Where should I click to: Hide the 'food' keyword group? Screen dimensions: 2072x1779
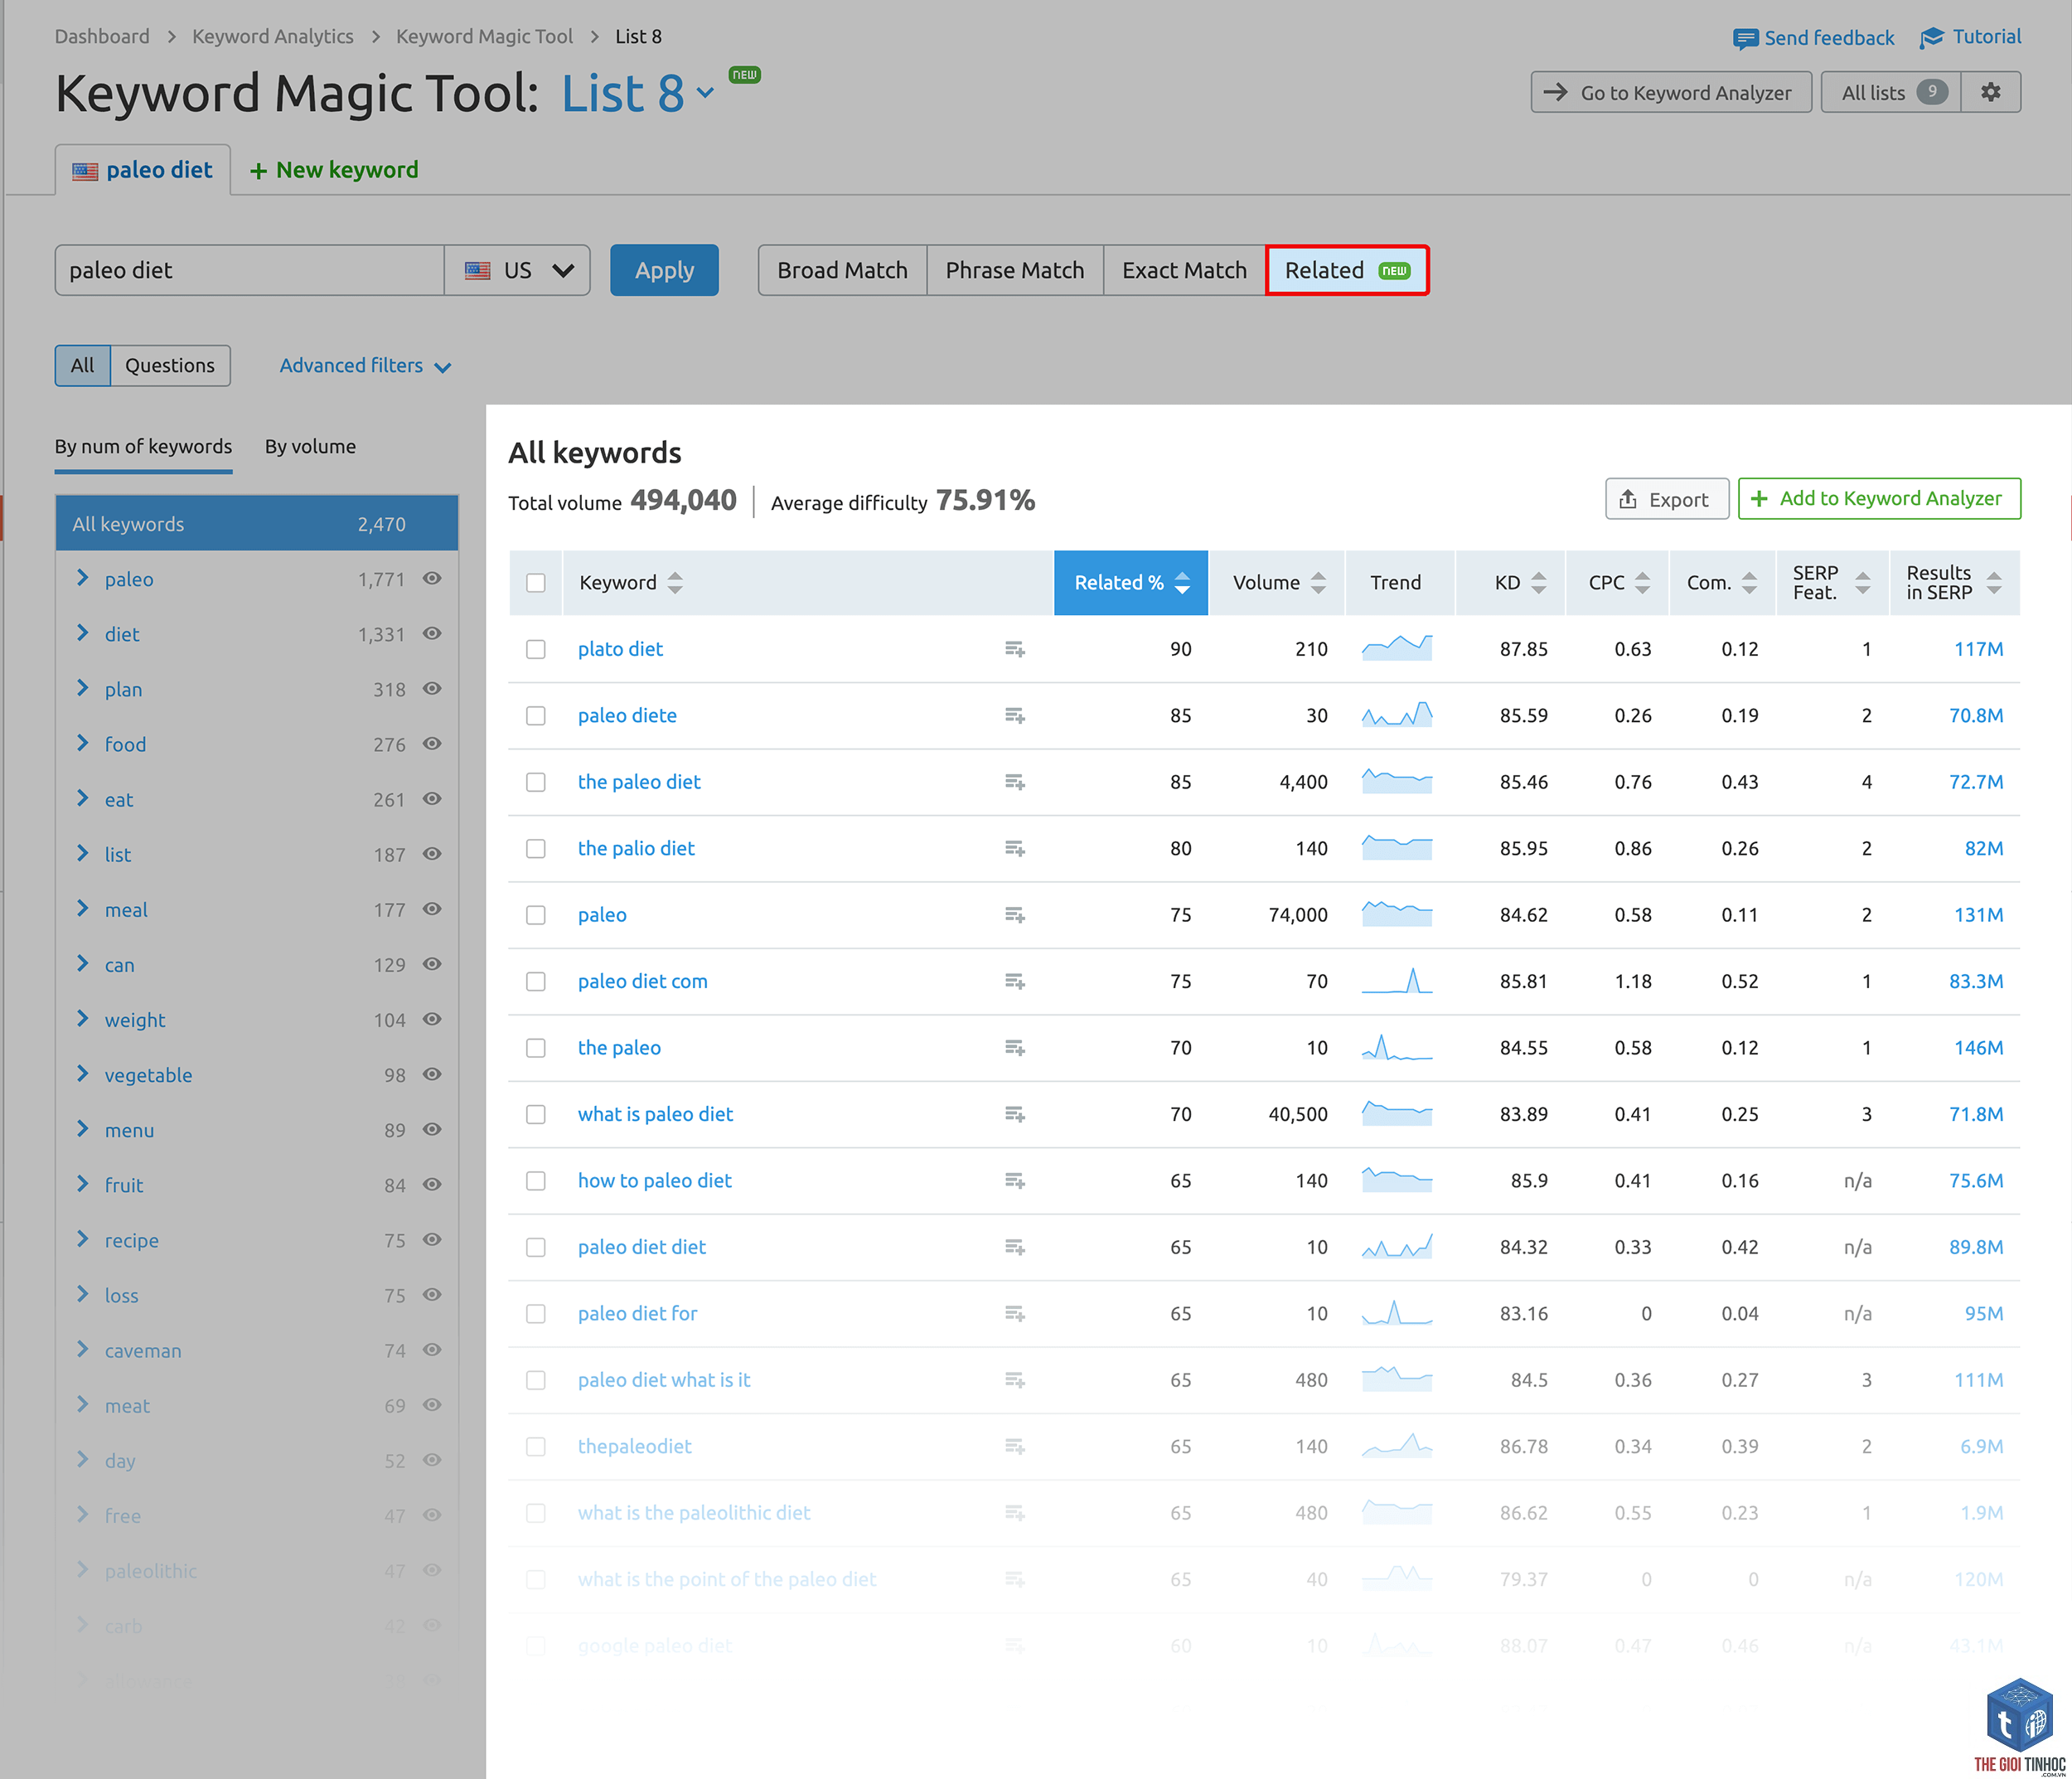tap(432, 744)
